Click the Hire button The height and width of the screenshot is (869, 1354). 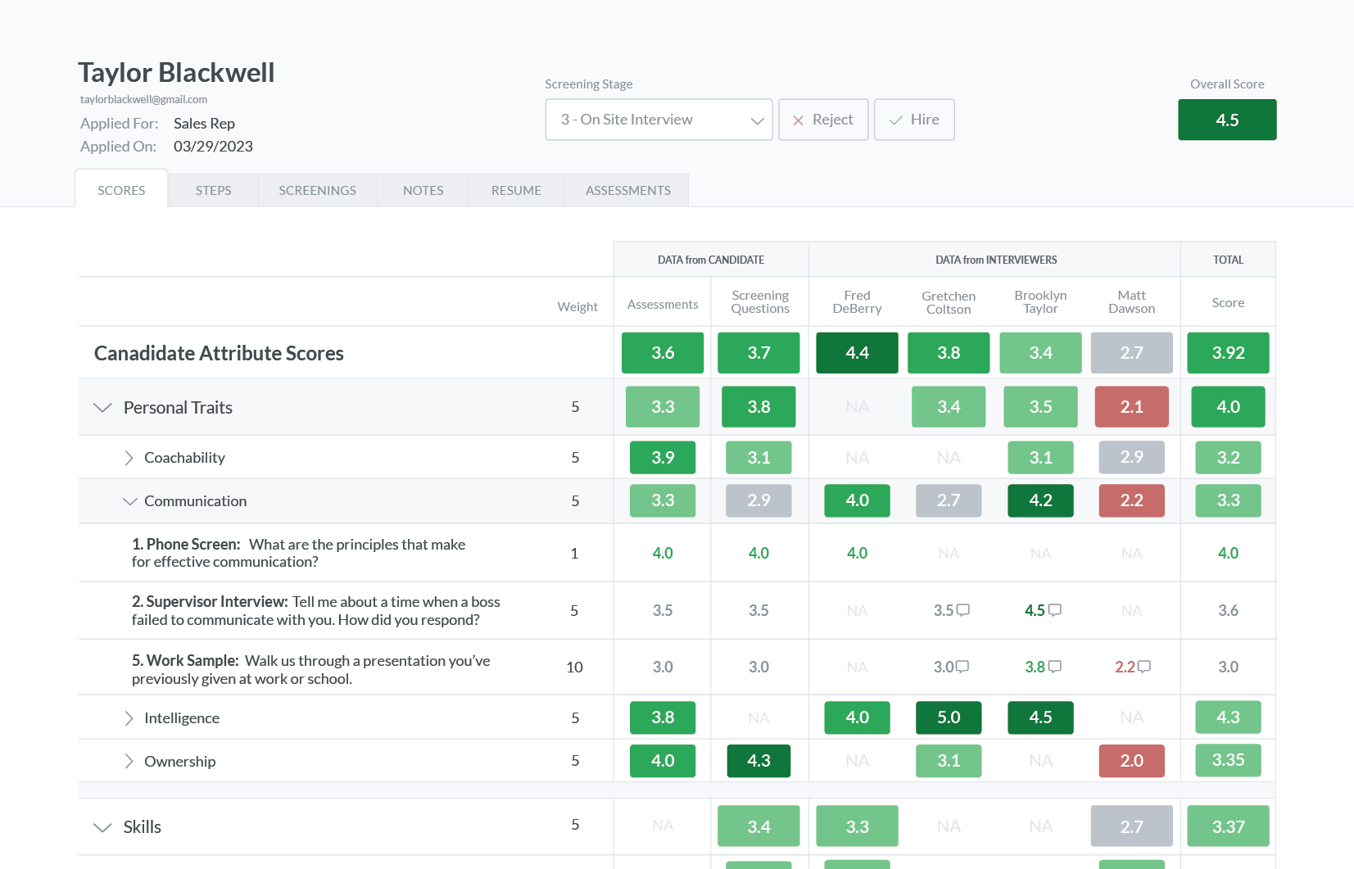click(x=914, y=120)
